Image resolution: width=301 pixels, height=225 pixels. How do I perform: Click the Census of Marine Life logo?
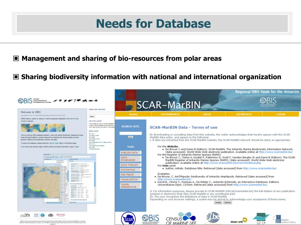pos(181,219)
